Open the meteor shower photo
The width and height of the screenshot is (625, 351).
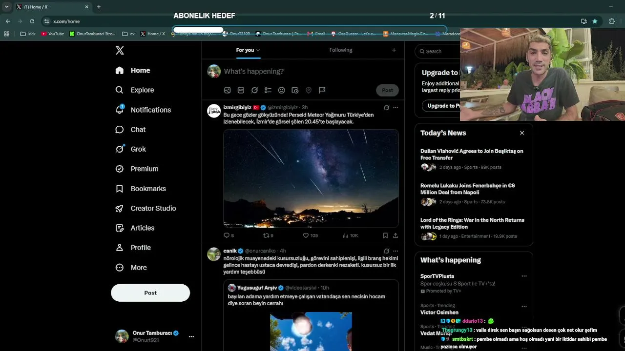(x=311, y=178)
